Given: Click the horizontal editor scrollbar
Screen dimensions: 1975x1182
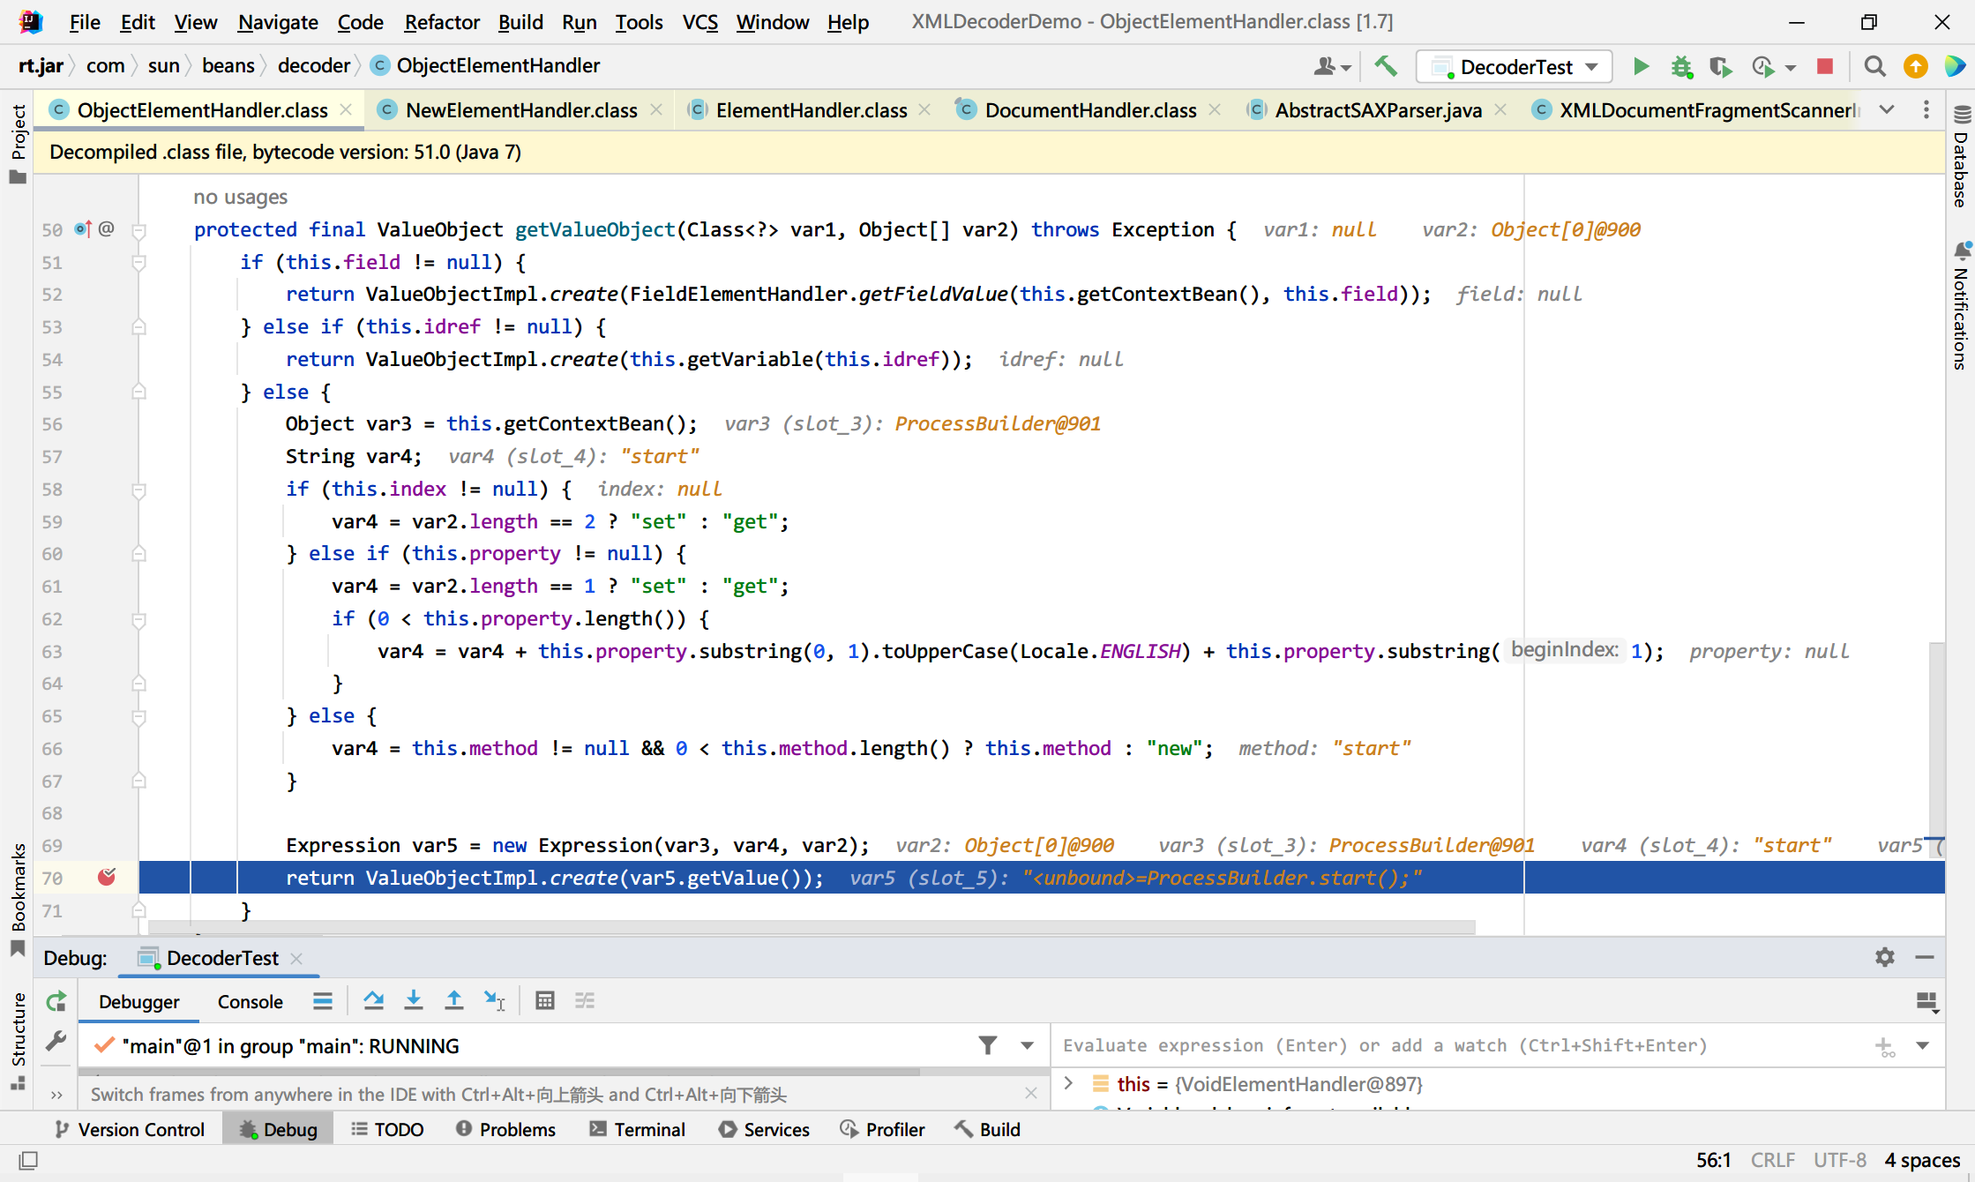Looking at the screenshot, I should 812,928.
